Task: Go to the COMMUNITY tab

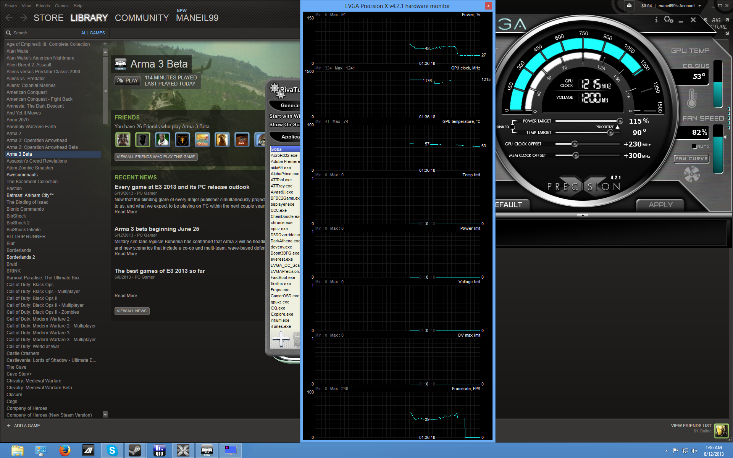Action: pos(142,18)
